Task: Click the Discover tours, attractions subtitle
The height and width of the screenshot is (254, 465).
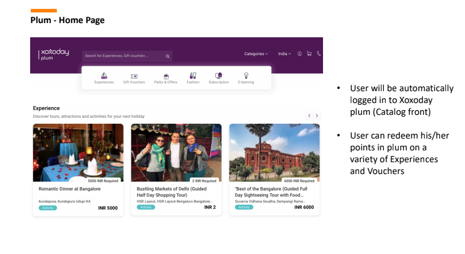Action: coord(89,116)
